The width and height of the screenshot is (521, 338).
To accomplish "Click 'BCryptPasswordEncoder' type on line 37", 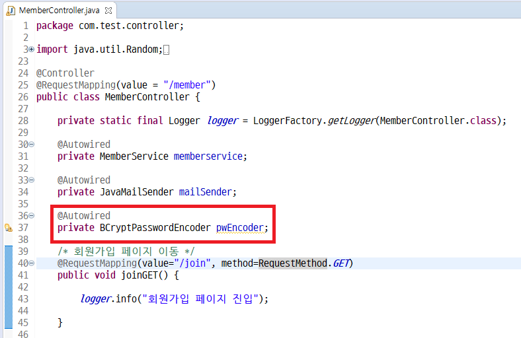I will tap(155, 228).
